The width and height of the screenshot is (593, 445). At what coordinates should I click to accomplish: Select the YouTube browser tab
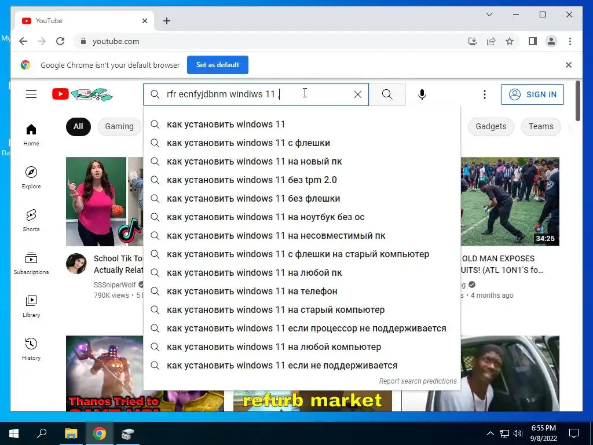(x=85, y=21)
